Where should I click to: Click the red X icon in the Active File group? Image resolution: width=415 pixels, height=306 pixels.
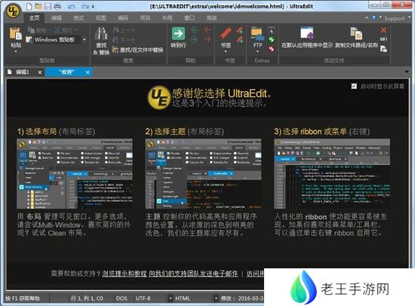tap(383, 30)
